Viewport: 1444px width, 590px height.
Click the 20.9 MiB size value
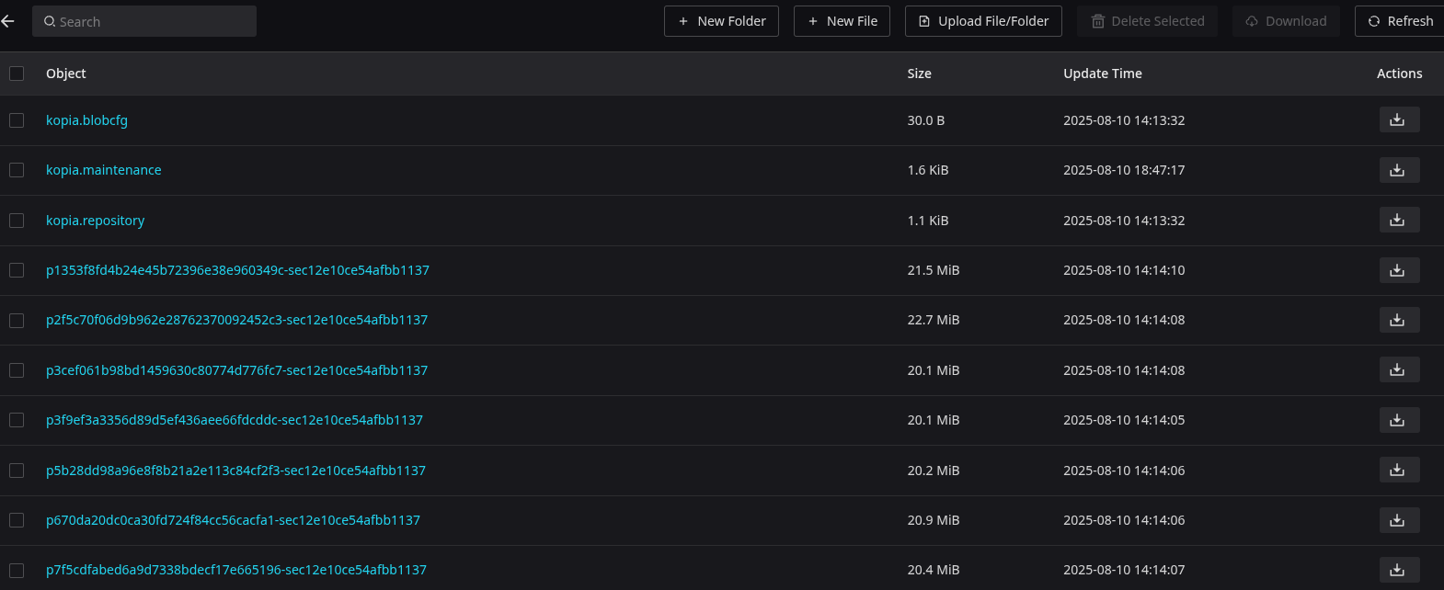point(933,520)
